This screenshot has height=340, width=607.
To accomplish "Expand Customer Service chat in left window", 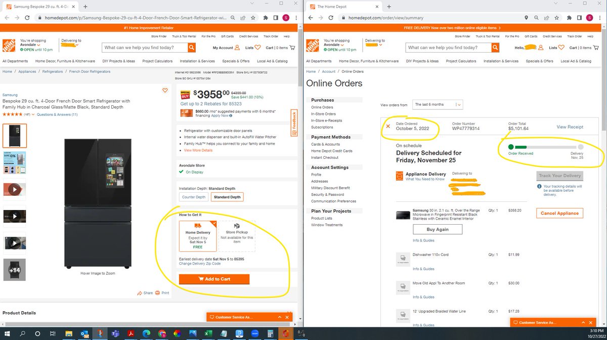I will coord(280,317).
